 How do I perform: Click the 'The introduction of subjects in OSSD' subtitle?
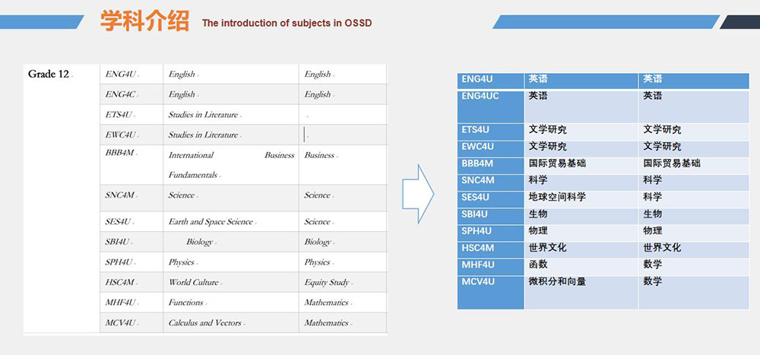point(287,23)
